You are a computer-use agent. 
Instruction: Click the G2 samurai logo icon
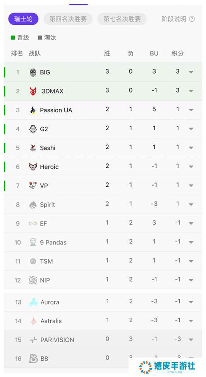click(33, 129)
